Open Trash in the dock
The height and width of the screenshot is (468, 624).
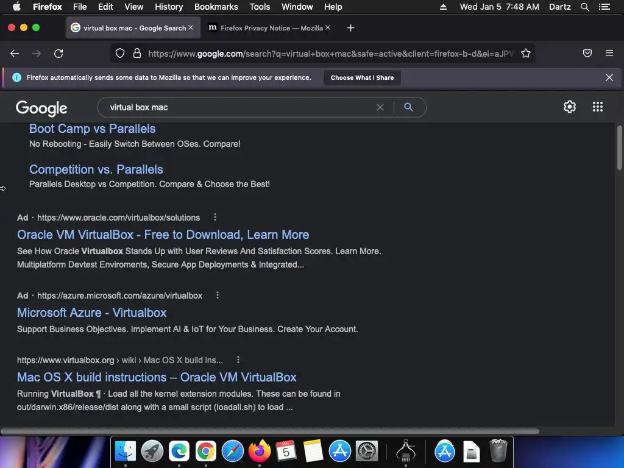click(498, 450)
